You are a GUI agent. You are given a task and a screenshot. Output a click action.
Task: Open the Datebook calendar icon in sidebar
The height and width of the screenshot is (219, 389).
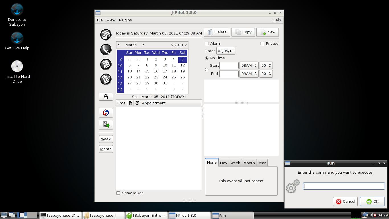tap(106, 35)
